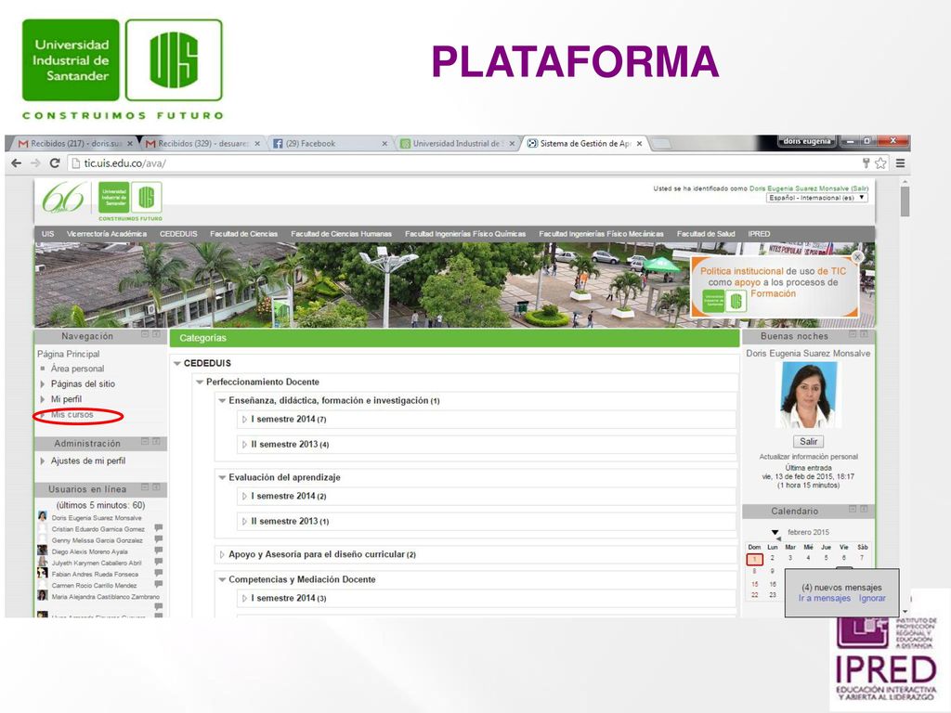
Task: Click the address bar URL field
Action: (461, 163)
